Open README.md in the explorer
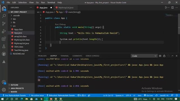The image size is (180, 101). [19, 54]
